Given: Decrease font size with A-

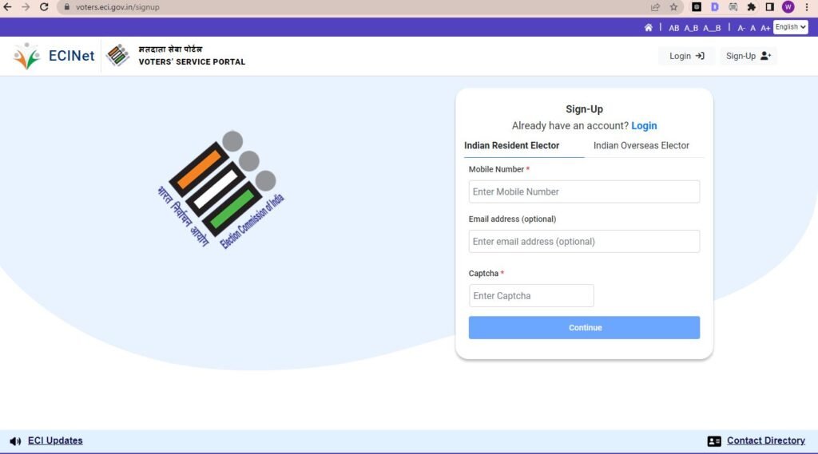Looking at the screenshot, I should pos(741,28).
